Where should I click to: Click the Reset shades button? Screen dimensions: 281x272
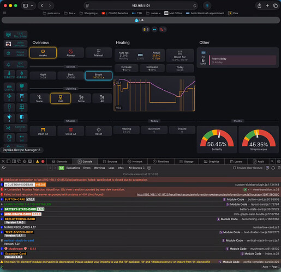pos(99,131)
